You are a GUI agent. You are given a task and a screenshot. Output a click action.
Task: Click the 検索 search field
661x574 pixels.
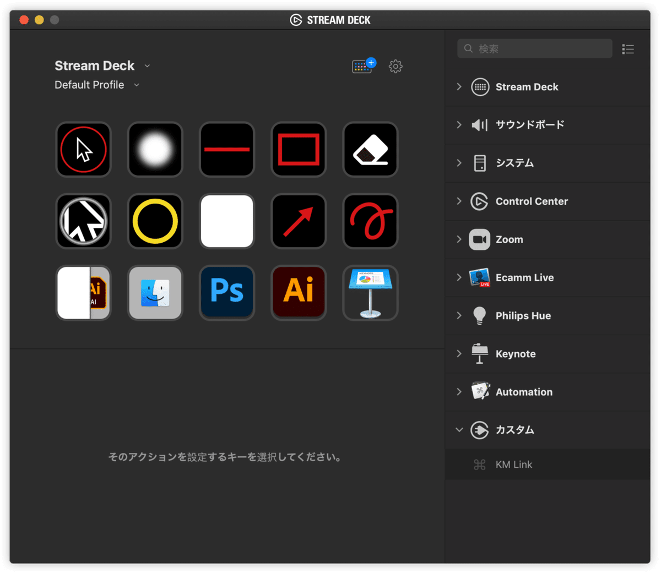coord(535,48)
